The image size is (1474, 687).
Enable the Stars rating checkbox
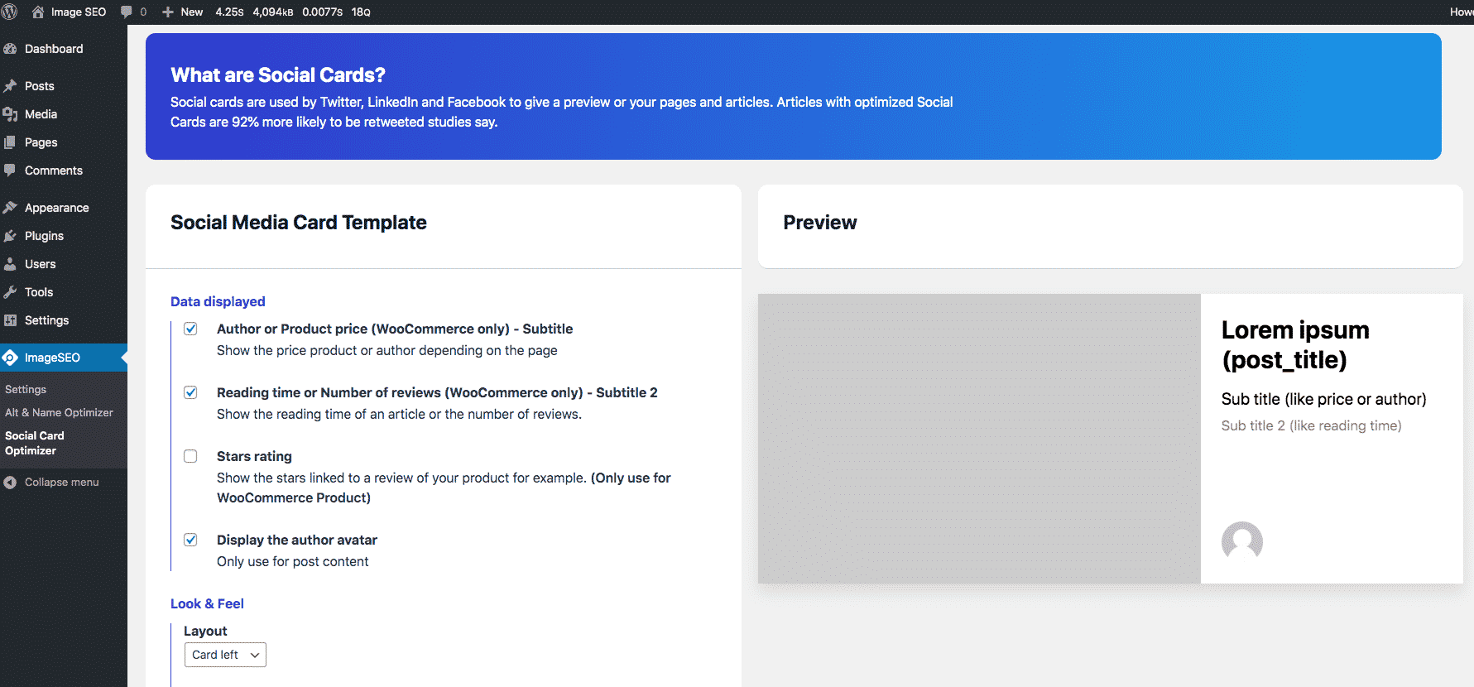pyautogui.click(x=190, y=456)
